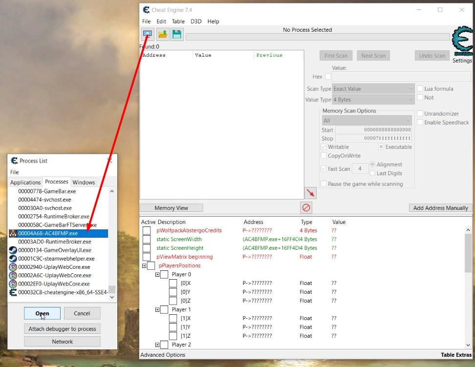The width and height of the screenshot is (475, 367).
Task: Click Cancel in Process List
Action: tap(82, 313)
